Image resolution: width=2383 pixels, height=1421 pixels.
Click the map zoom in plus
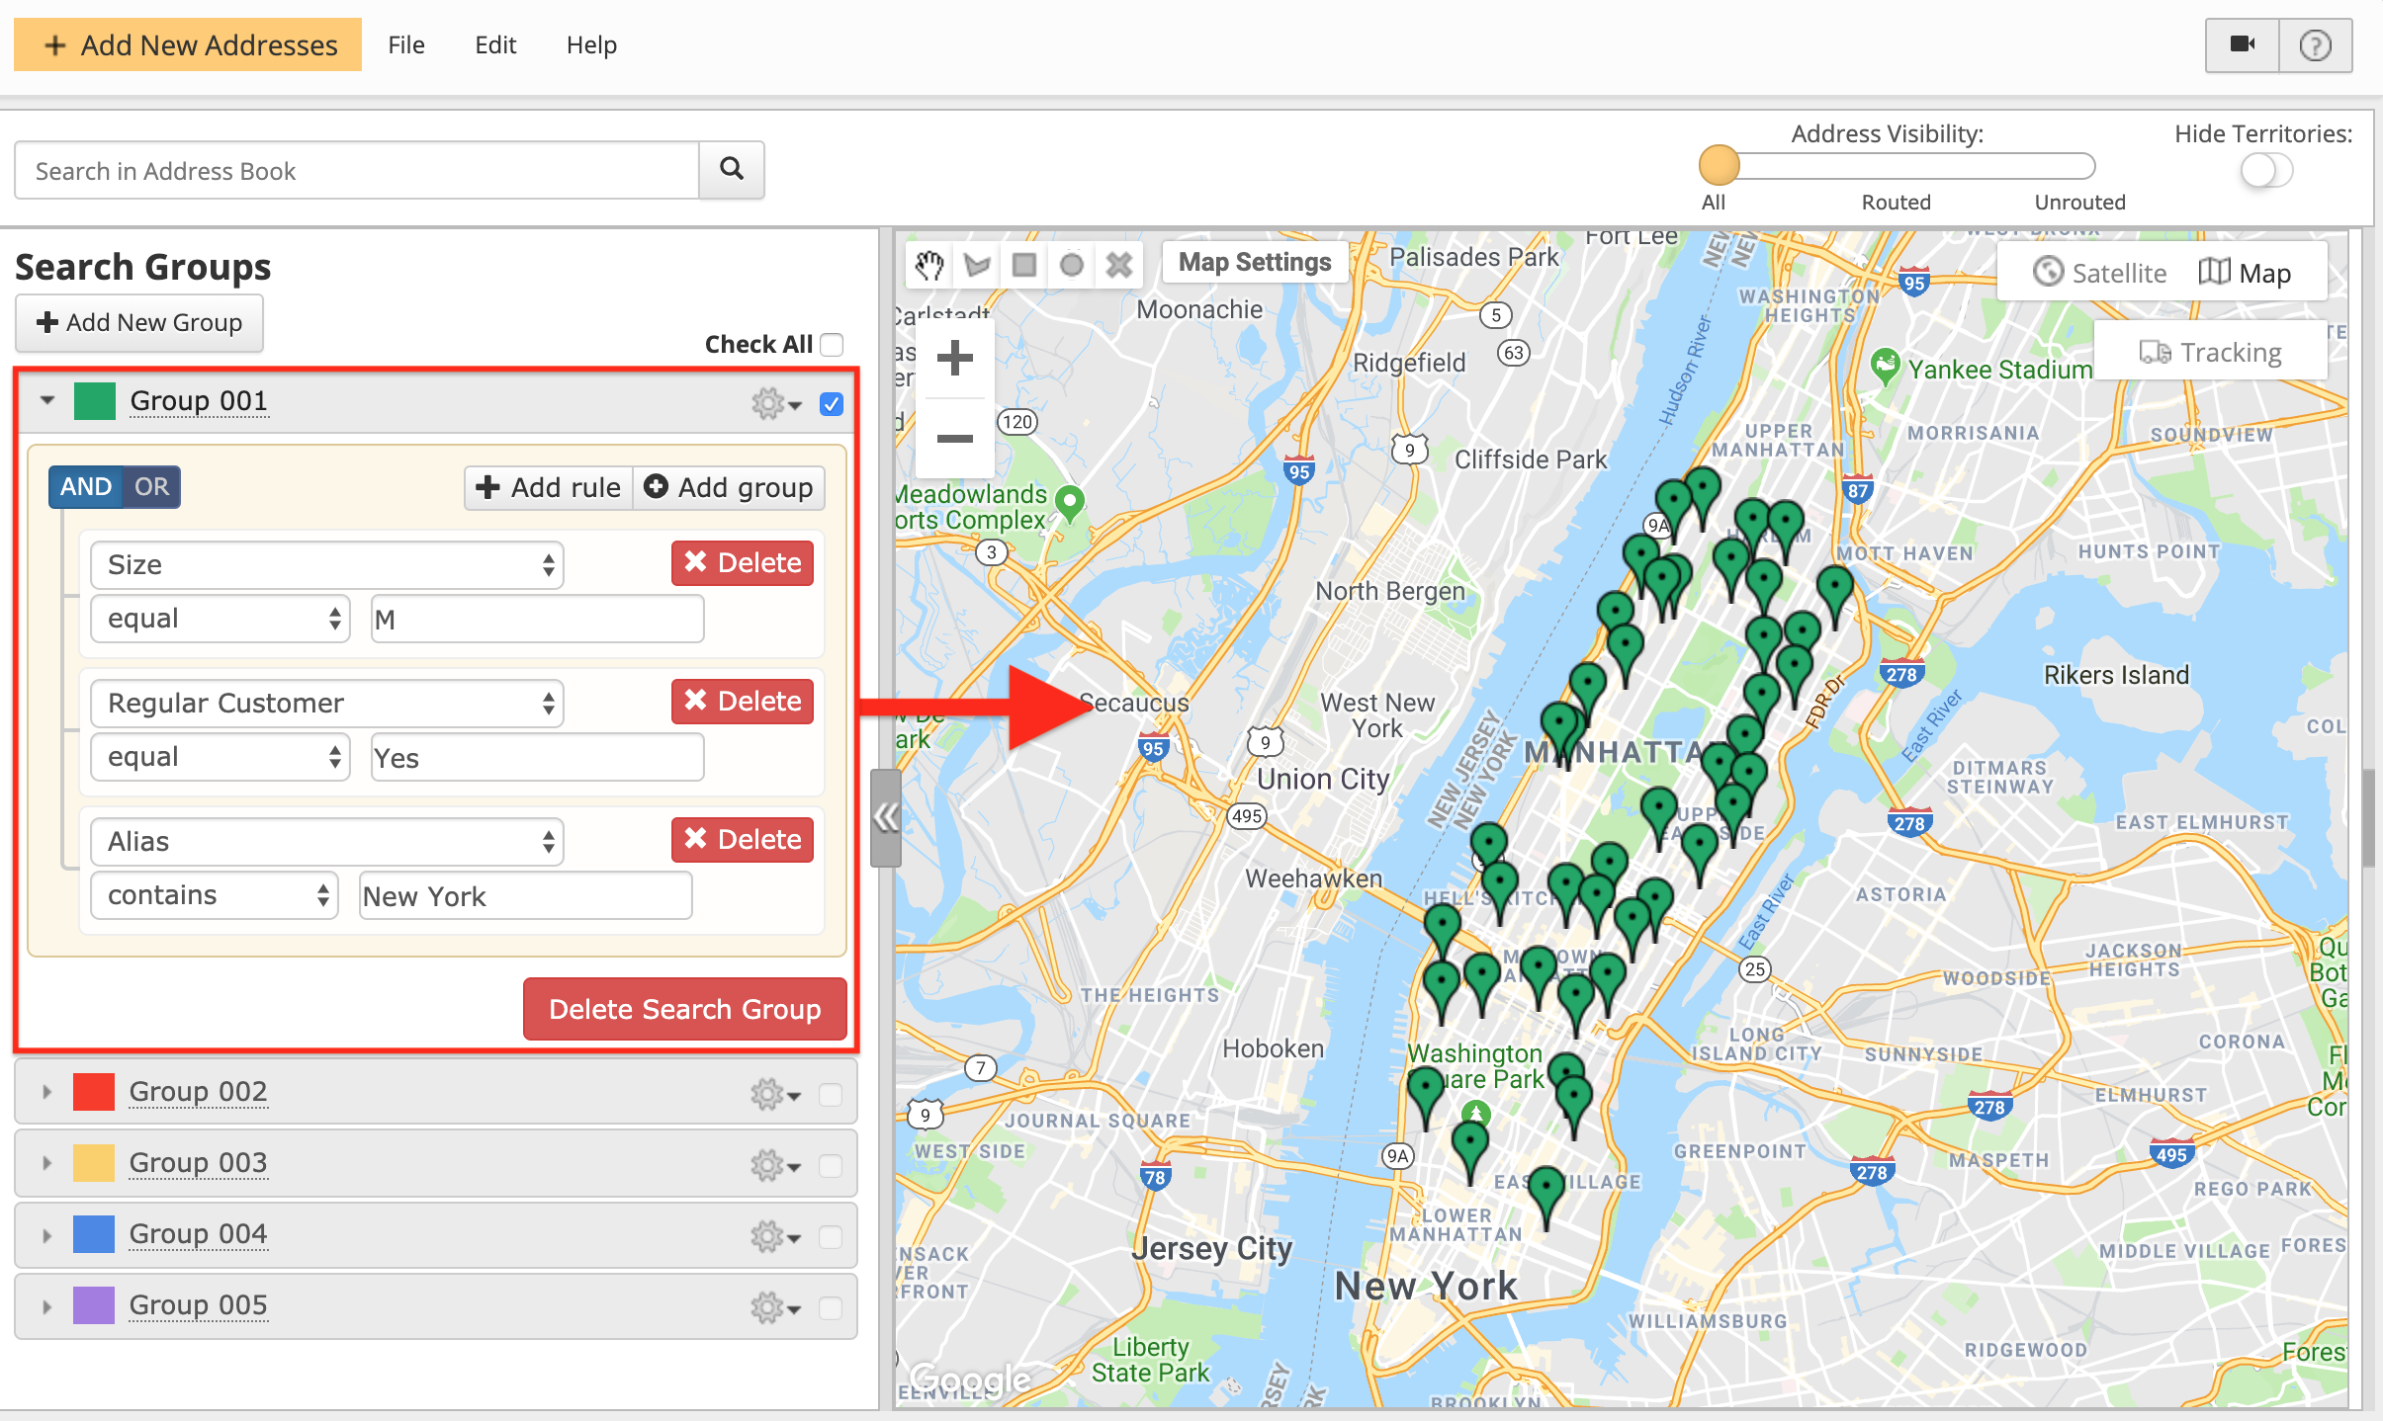[x=954, y=358]
